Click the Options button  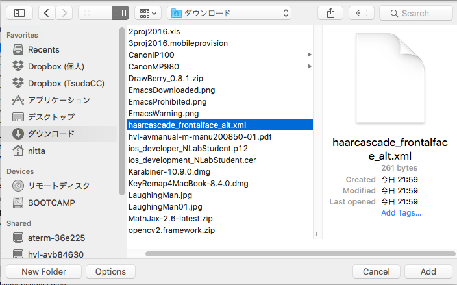pyautogui.click(x=110, y=271)
